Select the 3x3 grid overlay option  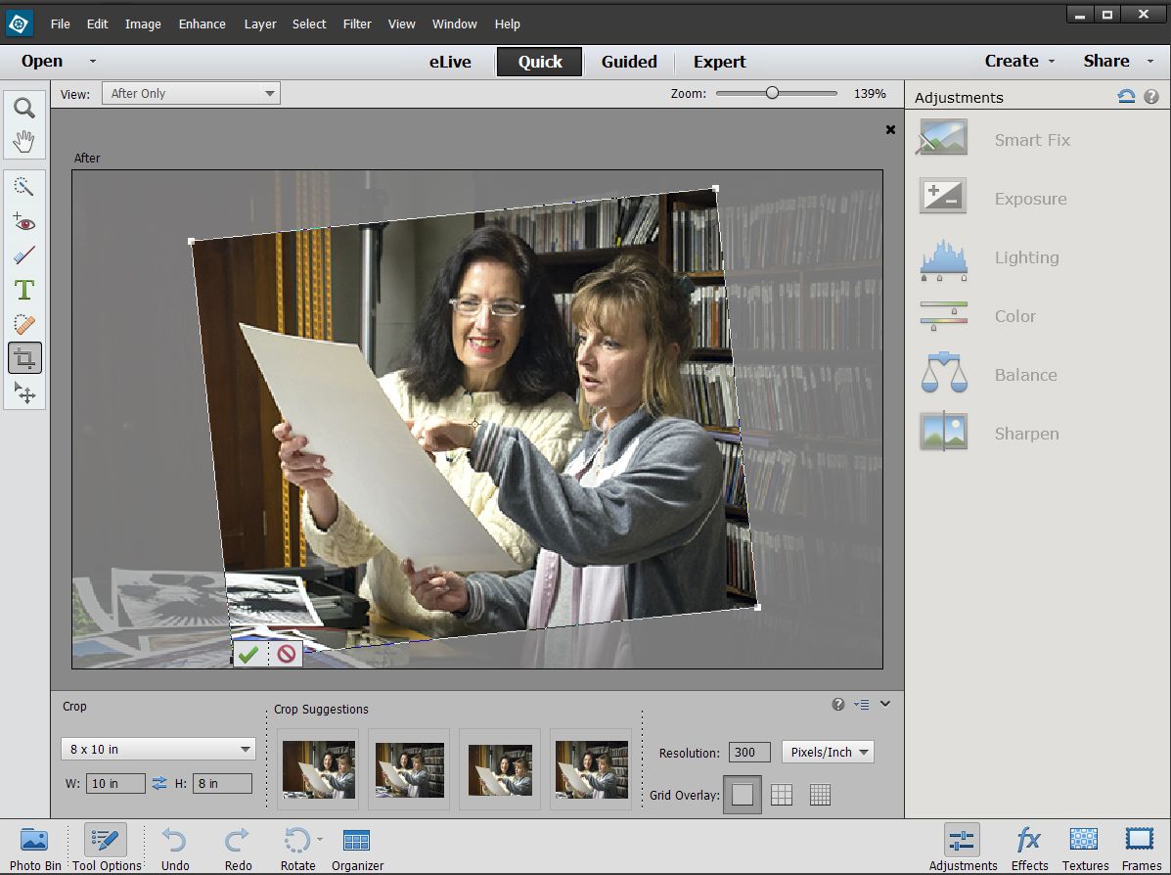click(782, 794)
